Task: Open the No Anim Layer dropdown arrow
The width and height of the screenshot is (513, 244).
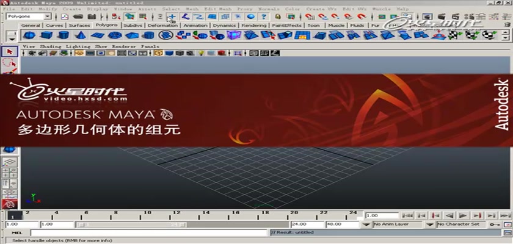Action: [x=367, y=224]
